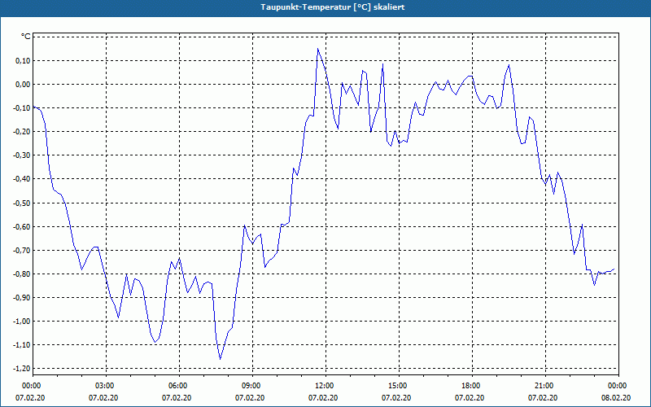
Task: Click the -1,10 y-axis label
Action: (22, 345)
